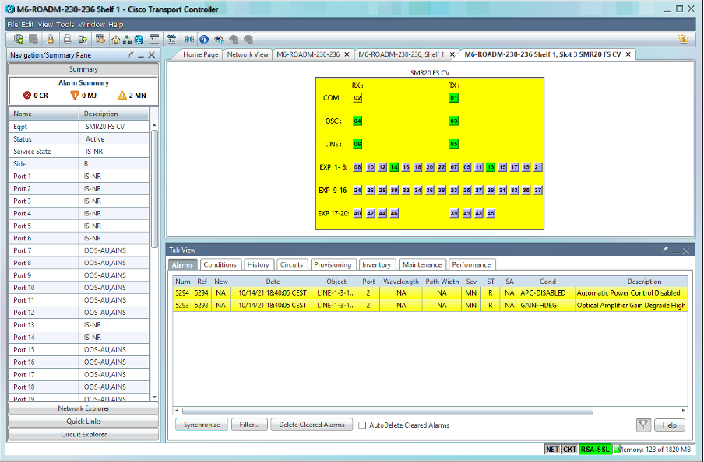Select OSC TX port 03

pos(454,121)
